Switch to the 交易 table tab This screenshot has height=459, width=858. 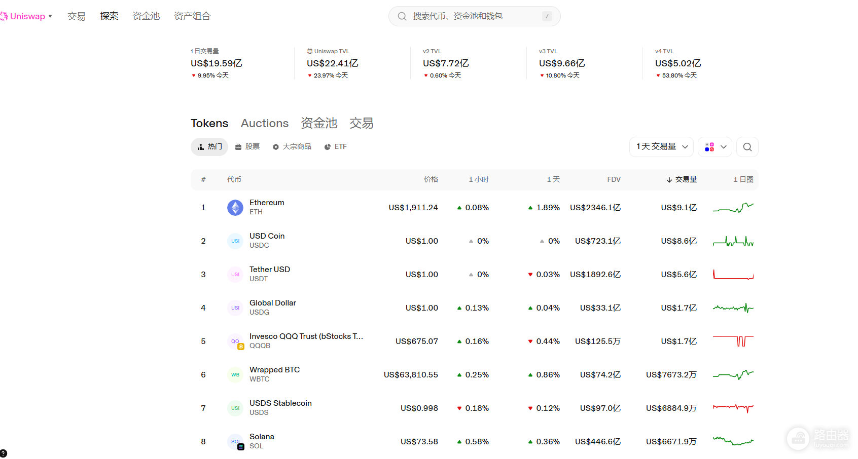click(x=362, y=123)
